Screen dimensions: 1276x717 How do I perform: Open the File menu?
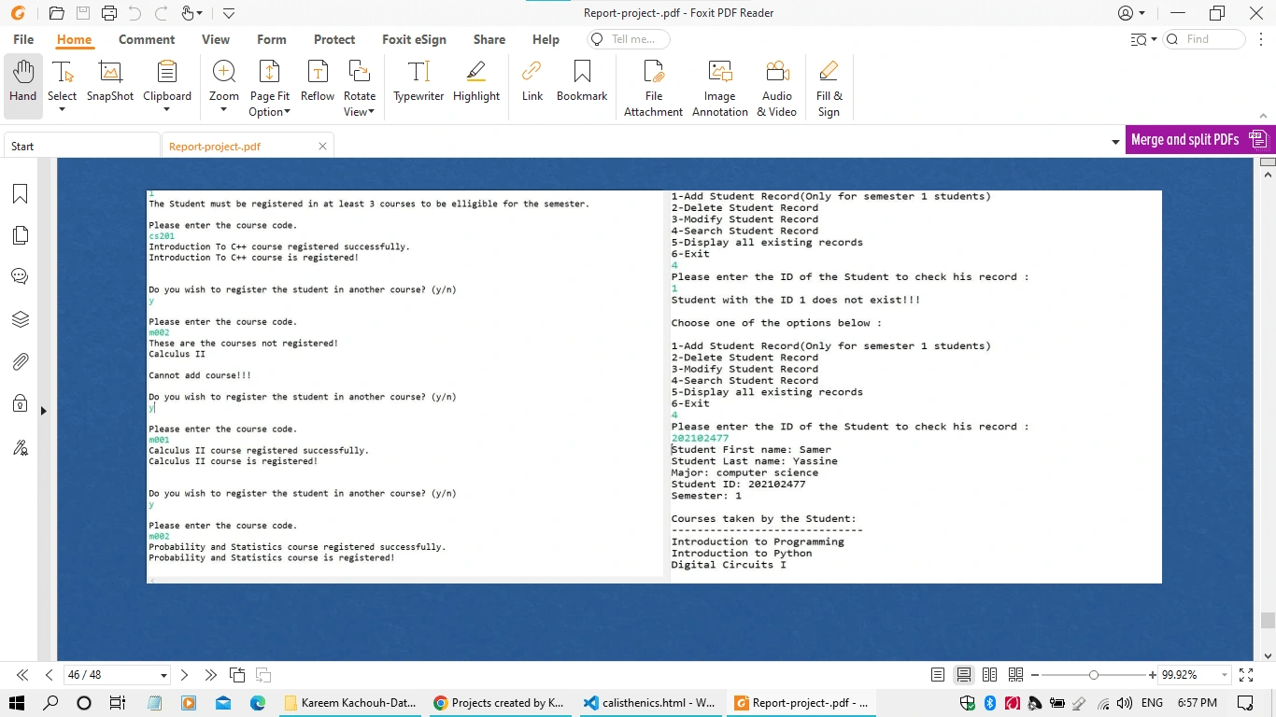[x=23, y=39]
